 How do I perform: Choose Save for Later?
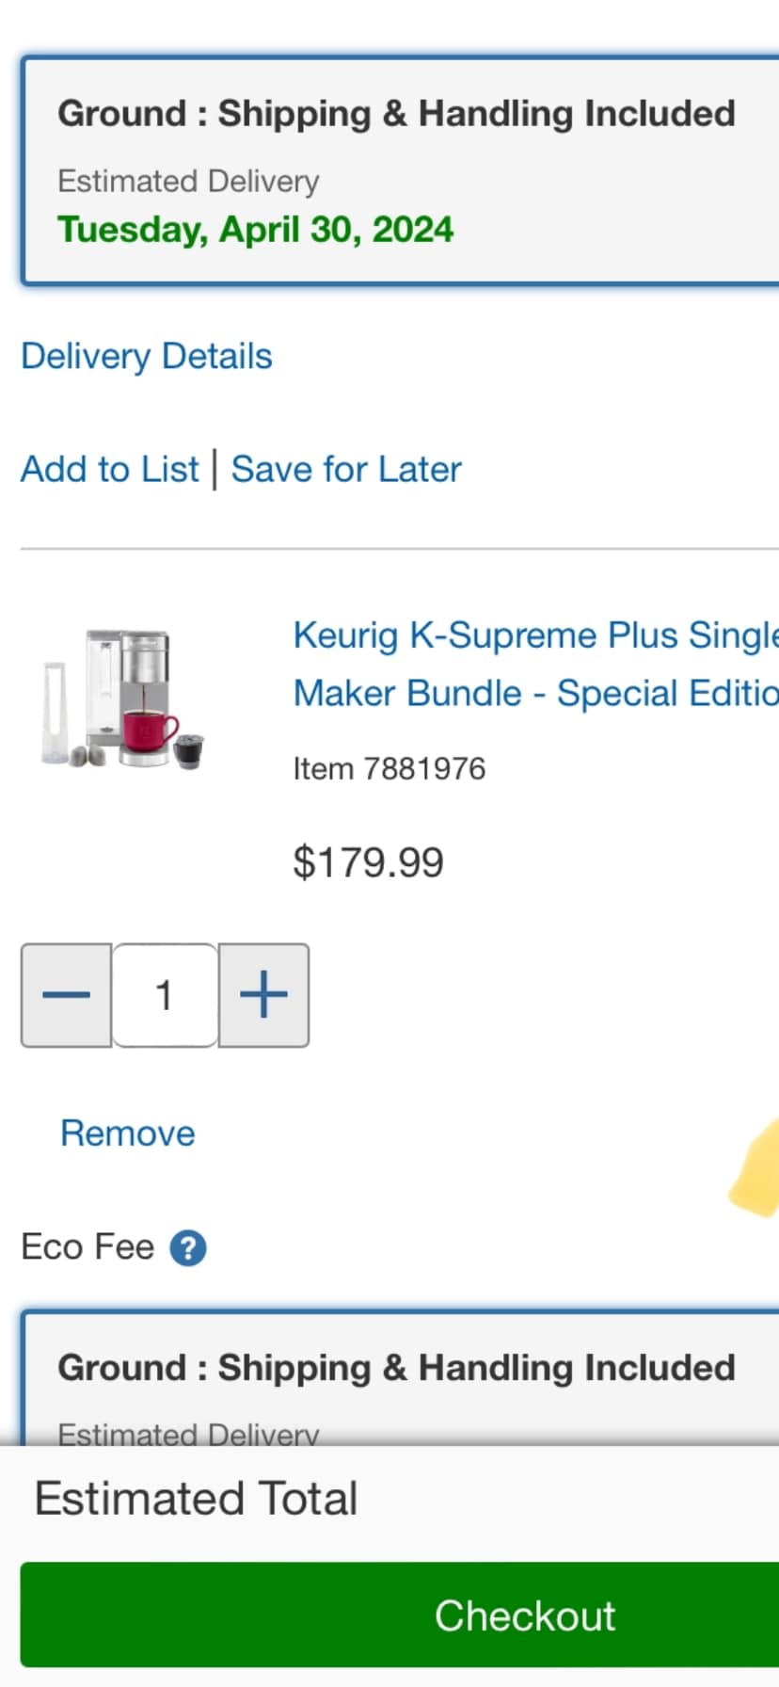point(346,469)
